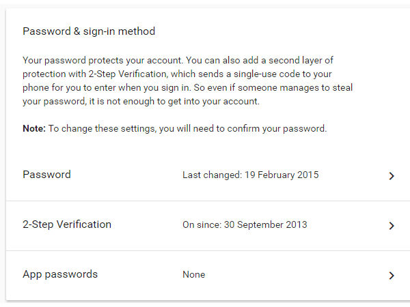Click the bold "Note:" label
Screen dimensions: 410x307
pyautogui.click(x=34, y=129)
